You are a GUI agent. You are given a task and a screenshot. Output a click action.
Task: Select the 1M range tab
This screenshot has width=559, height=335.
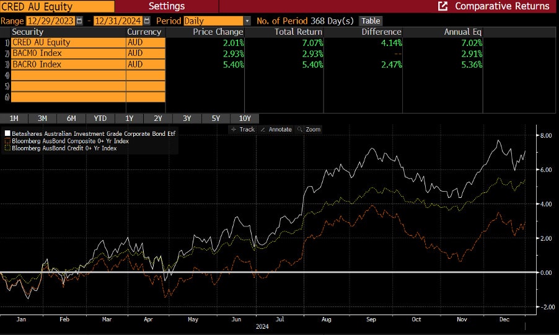click(x=14, y=118)
